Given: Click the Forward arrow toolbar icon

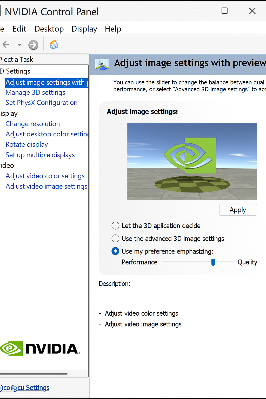Looking at the screenshot, I should tap(33, 45).
